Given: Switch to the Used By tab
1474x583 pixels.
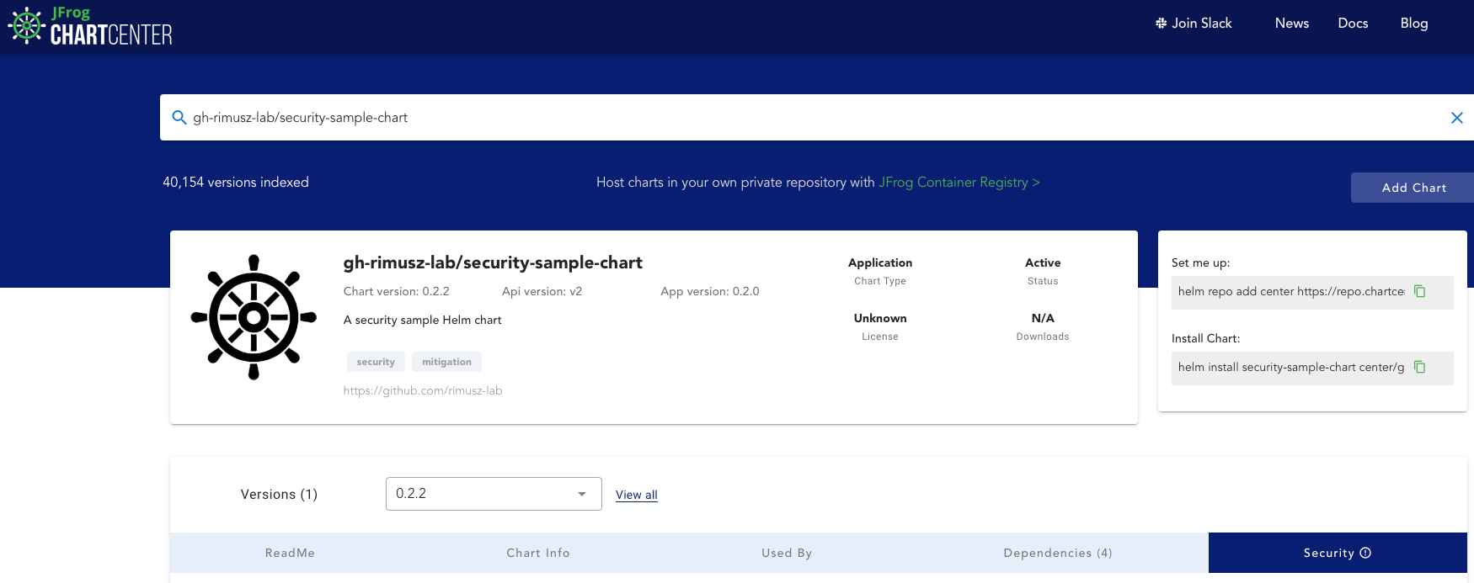Looking at the screenshot, I should (x=787, y=553).
